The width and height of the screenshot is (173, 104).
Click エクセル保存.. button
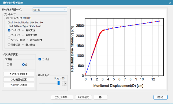(62, 97)
